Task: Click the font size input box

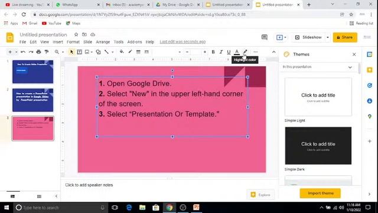Action: pos(195,52)
